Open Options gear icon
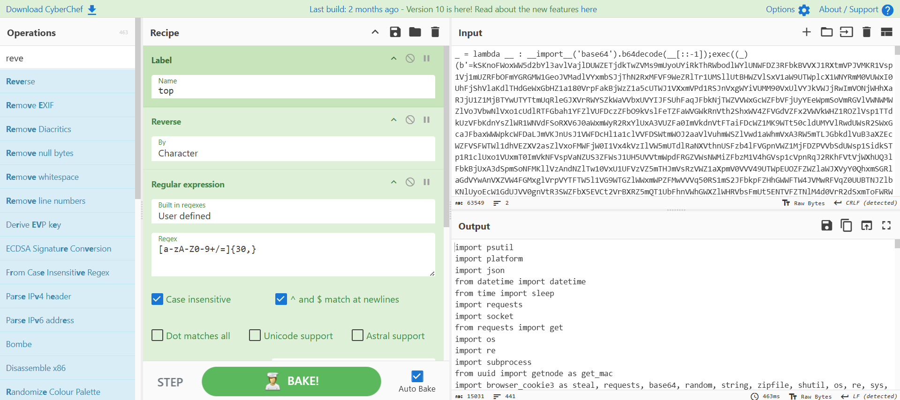 (x=804, y=10)
